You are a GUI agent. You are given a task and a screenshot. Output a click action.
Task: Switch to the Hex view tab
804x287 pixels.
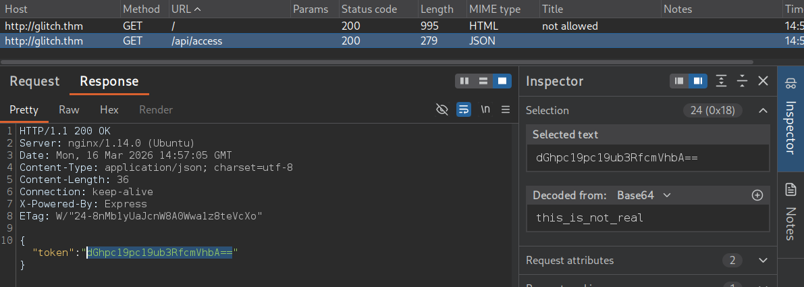tap(109, 109)
